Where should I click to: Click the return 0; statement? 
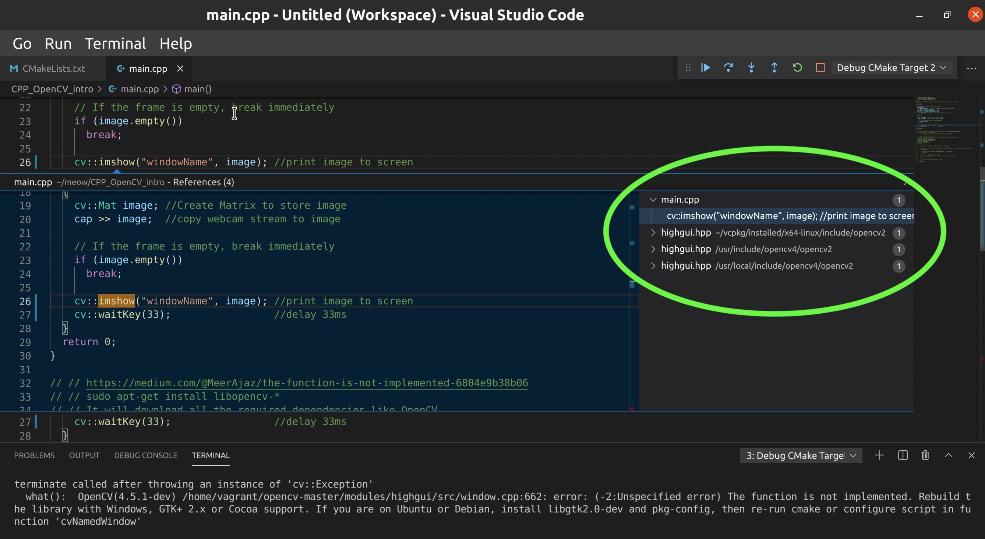89,342
